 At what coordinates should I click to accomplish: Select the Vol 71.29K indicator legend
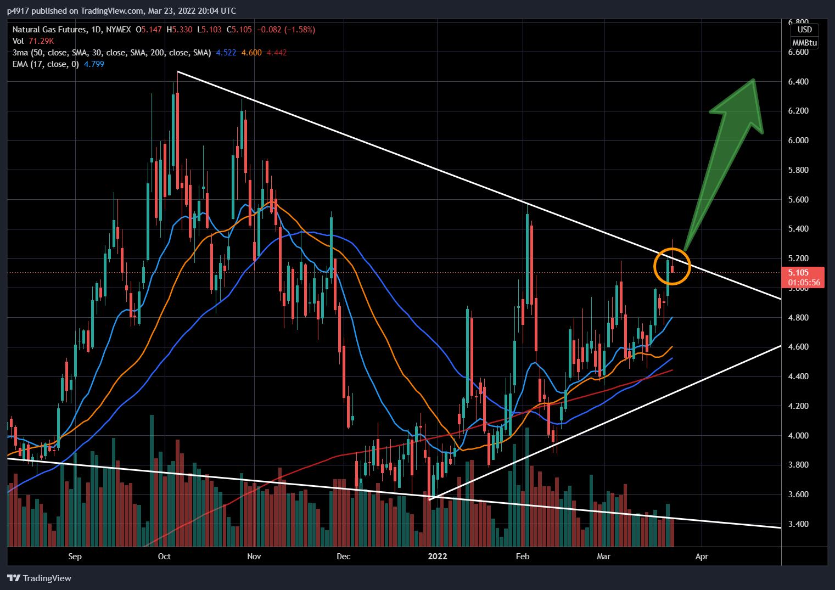pos(33,41)
